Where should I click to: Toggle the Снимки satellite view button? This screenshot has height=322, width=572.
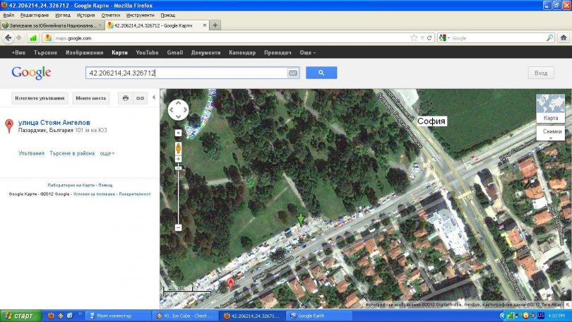point(550,132)
